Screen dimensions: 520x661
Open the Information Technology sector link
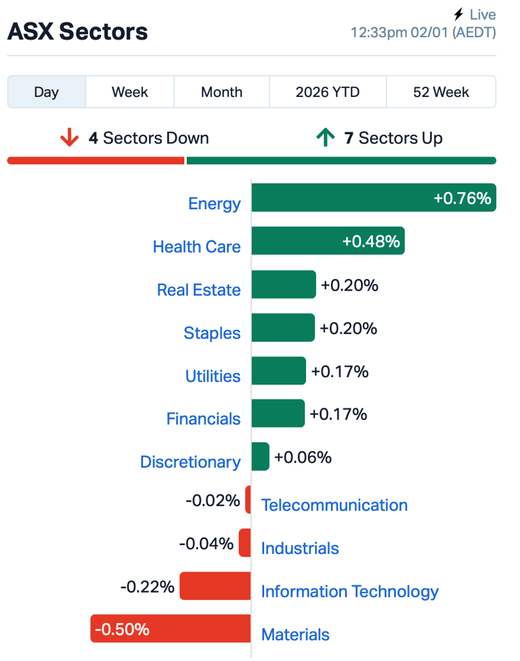click(350, 591)
